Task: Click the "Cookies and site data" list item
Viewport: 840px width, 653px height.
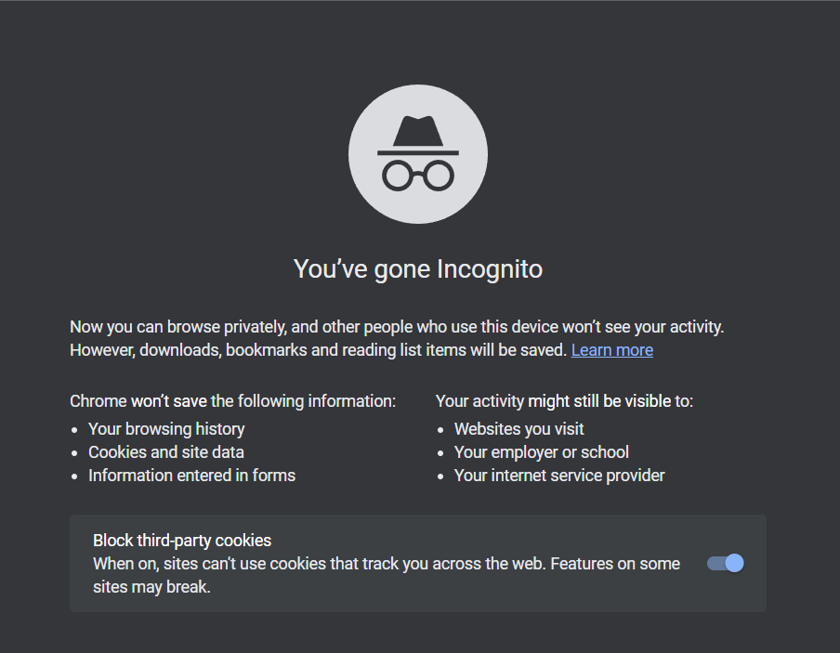Action: click(166, 452)
